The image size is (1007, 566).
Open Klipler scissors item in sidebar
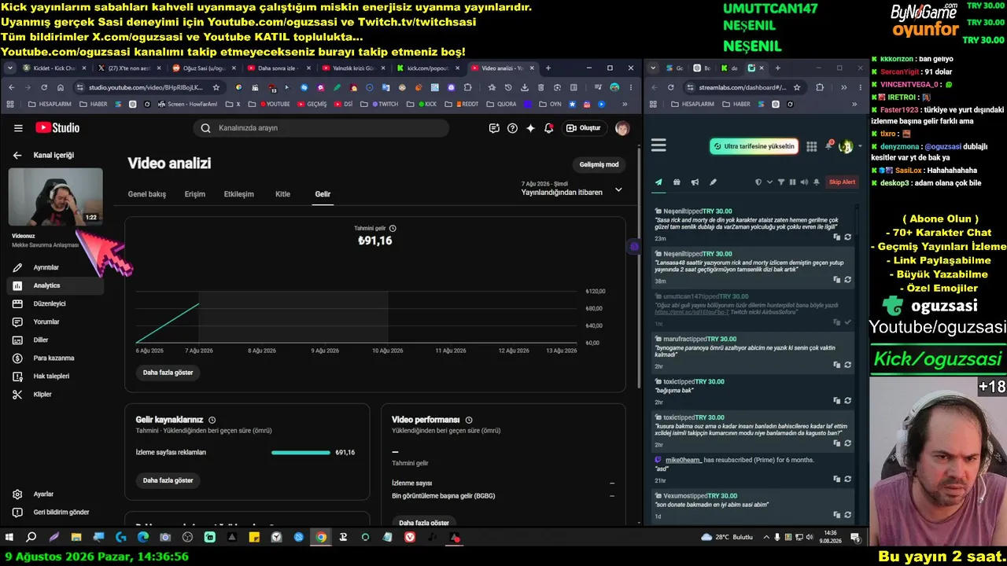pyautogui.click(x=55, y=394)
